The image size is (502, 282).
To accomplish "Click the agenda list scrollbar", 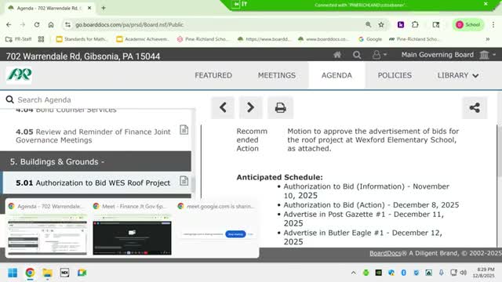I will point(193,185).
